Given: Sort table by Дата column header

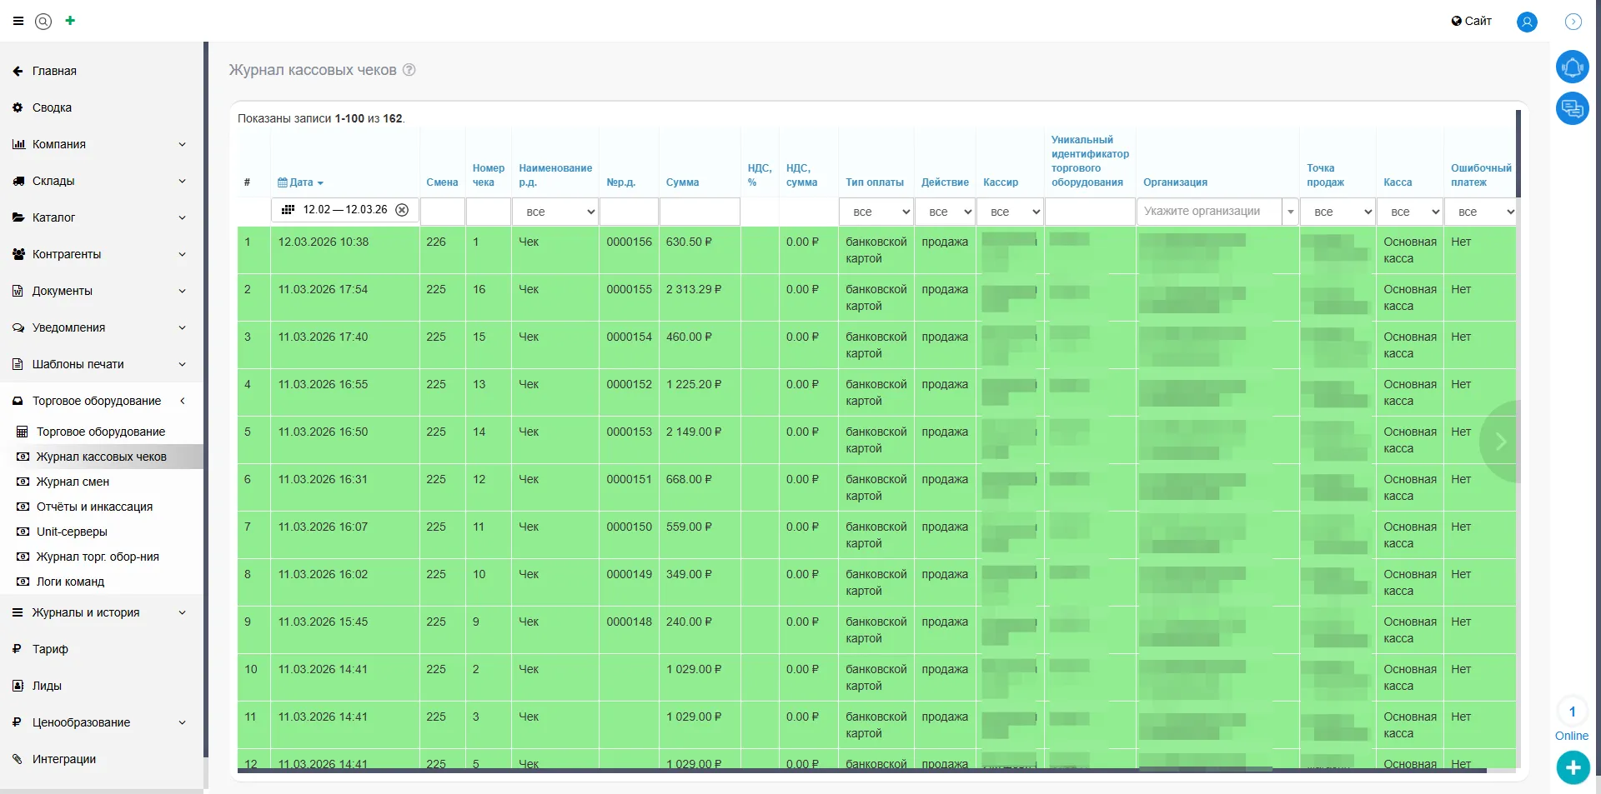Looking at the screenshot, I should (x=301, y=182).
